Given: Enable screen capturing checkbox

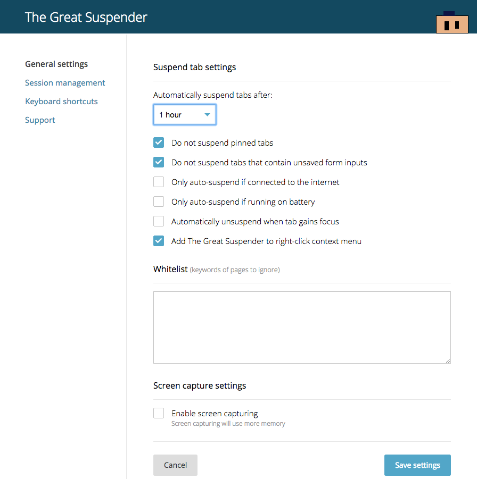Looking at the screenshot, I should coord(159,413).
